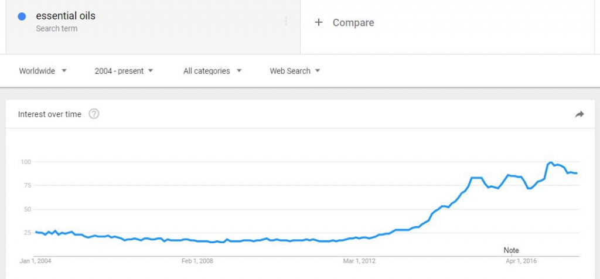Expand the Worldwide region dropdown
This screenshot has width=600, height=279.
[43, 71]
